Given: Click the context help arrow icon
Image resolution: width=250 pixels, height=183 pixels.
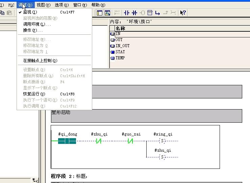Looking at the screenshot, I should tap(183, 13).
